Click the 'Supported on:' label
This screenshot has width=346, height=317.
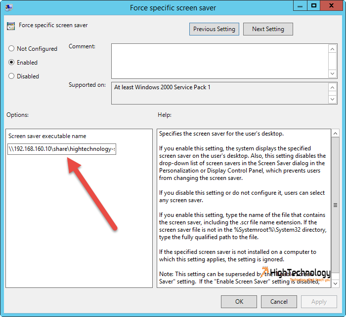(x=87, y=85)
